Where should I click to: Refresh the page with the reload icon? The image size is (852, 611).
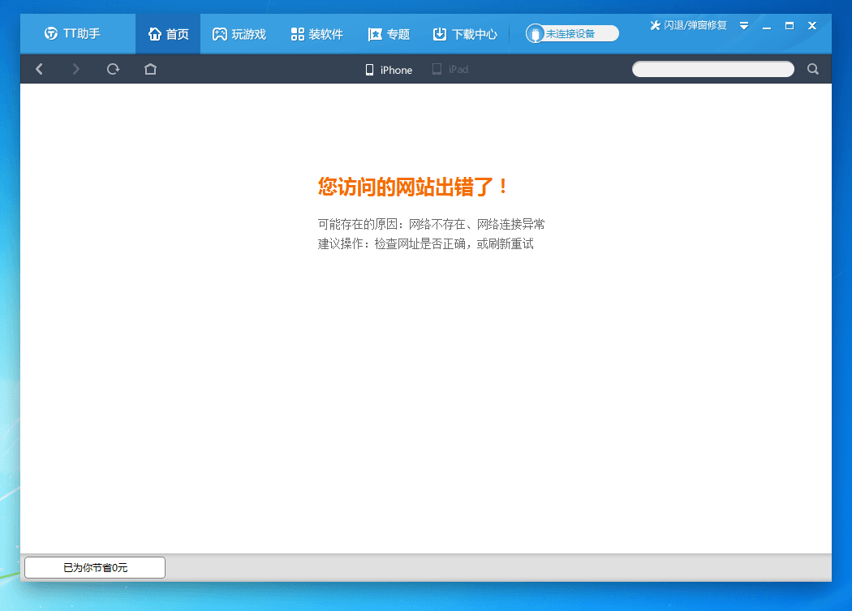coord(113,69)
